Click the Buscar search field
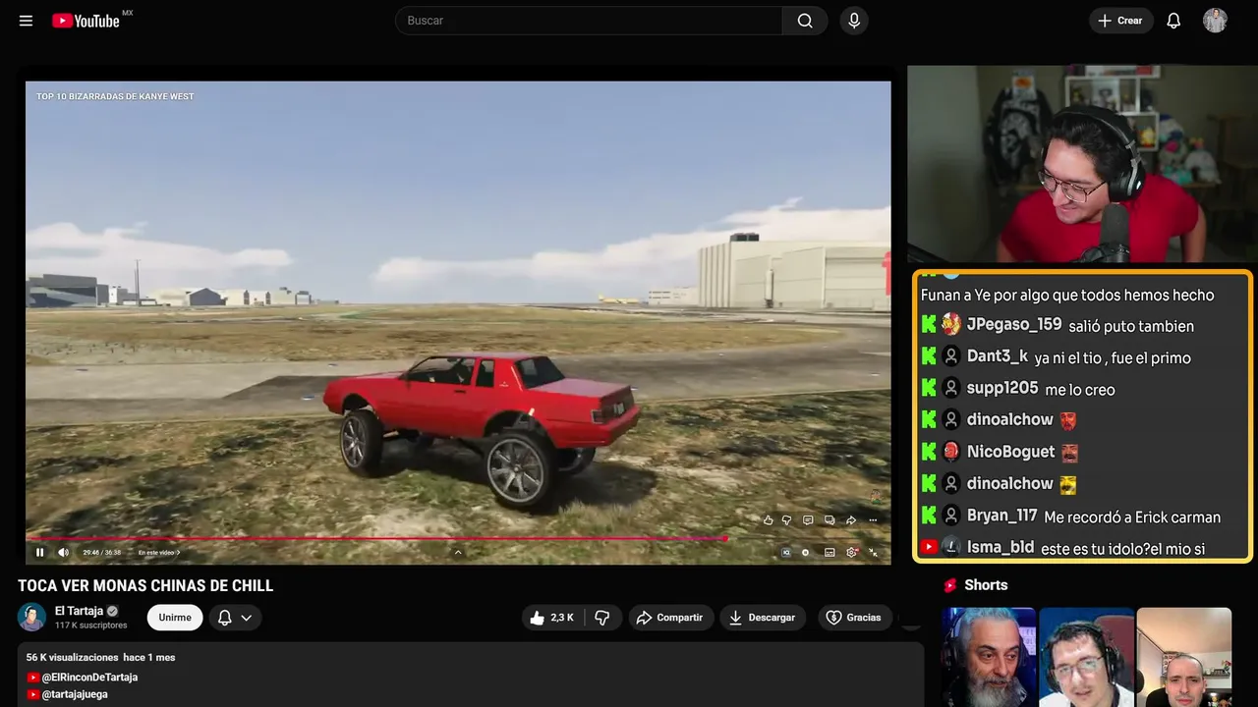1258x707 pixels. 589,21
